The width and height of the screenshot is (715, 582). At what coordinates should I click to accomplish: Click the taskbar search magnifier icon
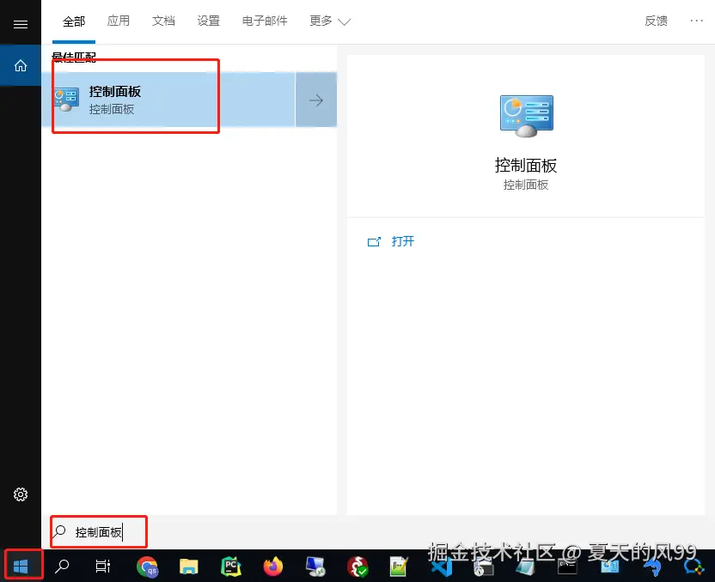tap(62, 567)
